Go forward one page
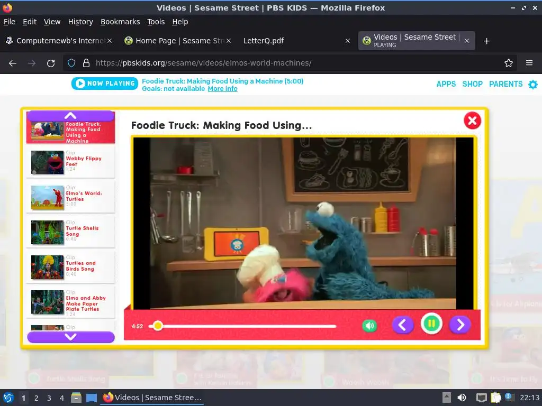This screenshot has height=406, width=542. [x=32, y=63]
